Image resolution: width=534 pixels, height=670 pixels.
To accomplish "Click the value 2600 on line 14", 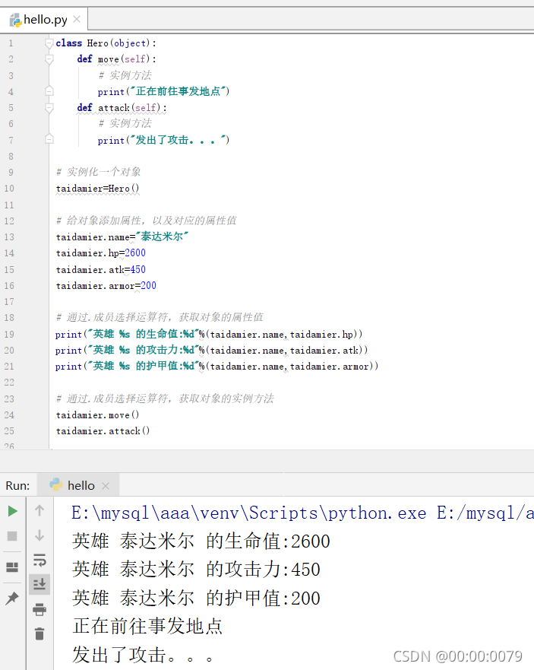I will pyautogui.click(x=135, y=253).
